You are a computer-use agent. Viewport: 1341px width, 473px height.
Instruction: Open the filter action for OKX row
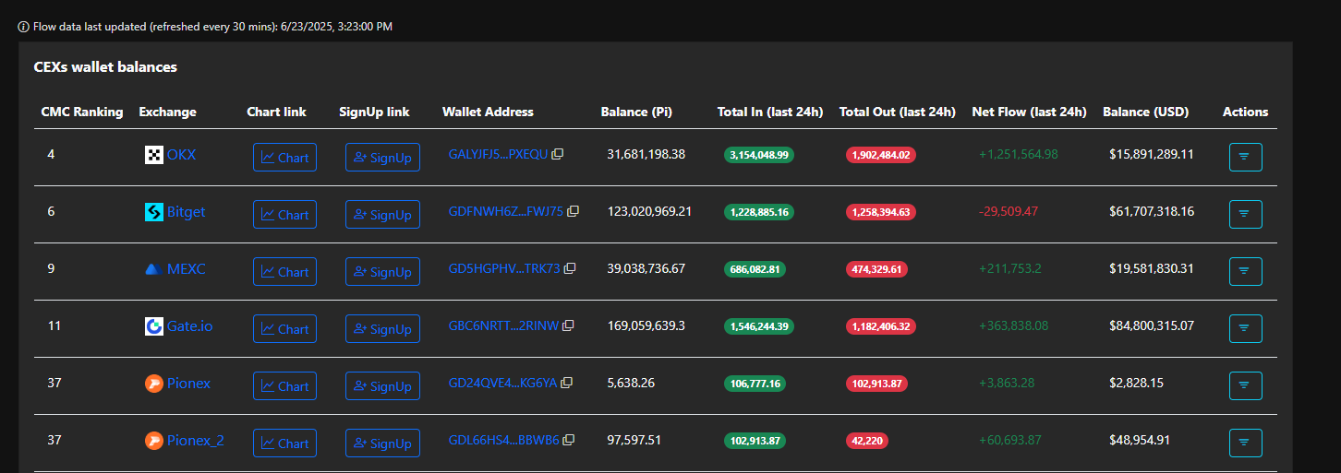[x=1245, y=157]
